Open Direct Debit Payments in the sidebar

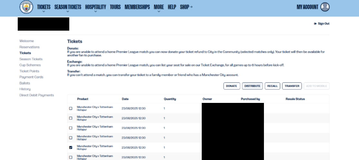(x=37, y=95)
